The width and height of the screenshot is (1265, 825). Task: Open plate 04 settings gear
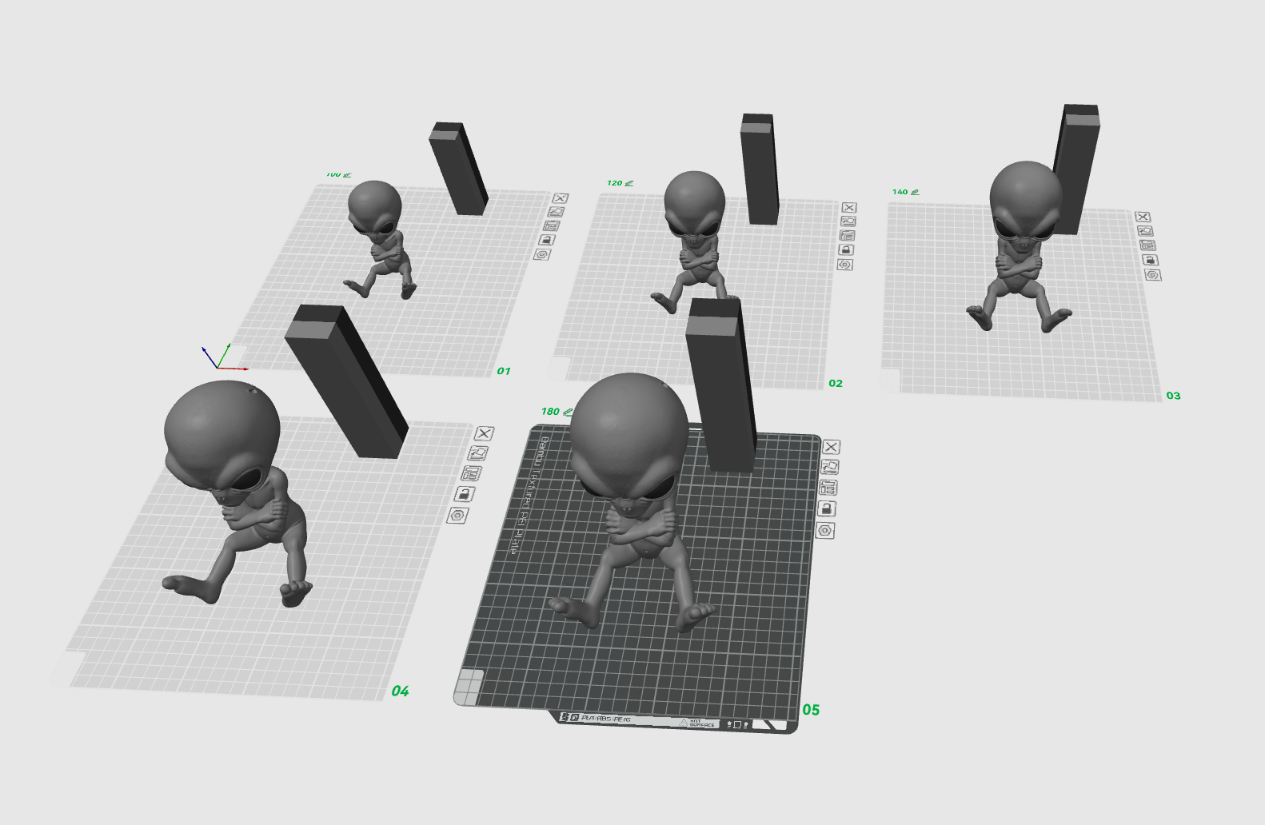tap(457, 516)
